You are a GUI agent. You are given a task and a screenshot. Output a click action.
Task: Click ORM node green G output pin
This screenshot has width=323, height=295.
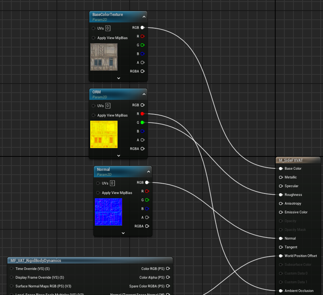click(x=143, y=123)
